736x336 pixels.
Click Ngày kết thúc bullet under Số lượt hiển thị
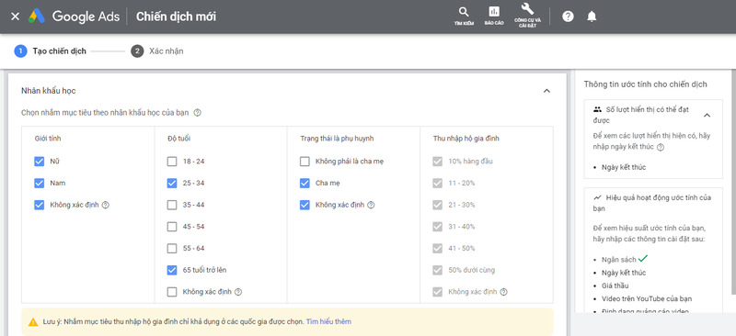(x=624, y=167)
